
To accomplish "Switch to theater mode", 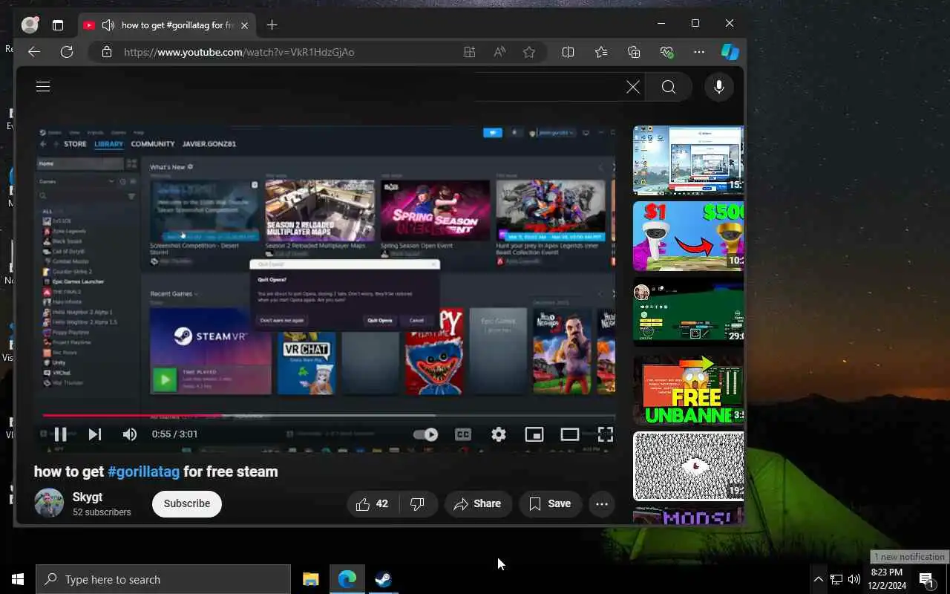I will coord(570,434).
